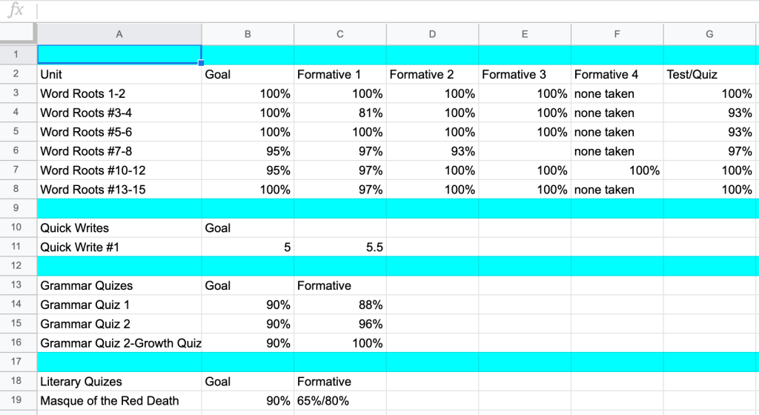759x415 pixels.
Task: Select column F header
Action: [617, 33]
